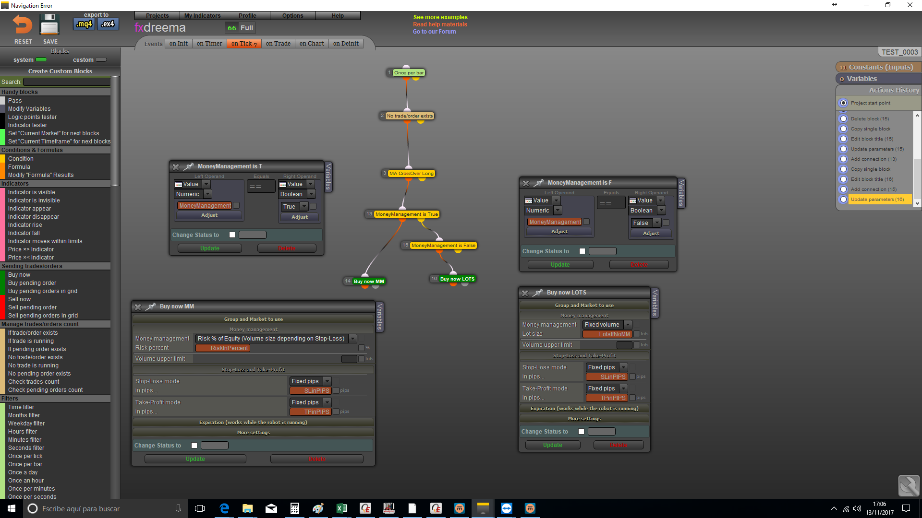Open My Indicators menu
This screenshot has width=922, height=518.
[x=202, y=16]
